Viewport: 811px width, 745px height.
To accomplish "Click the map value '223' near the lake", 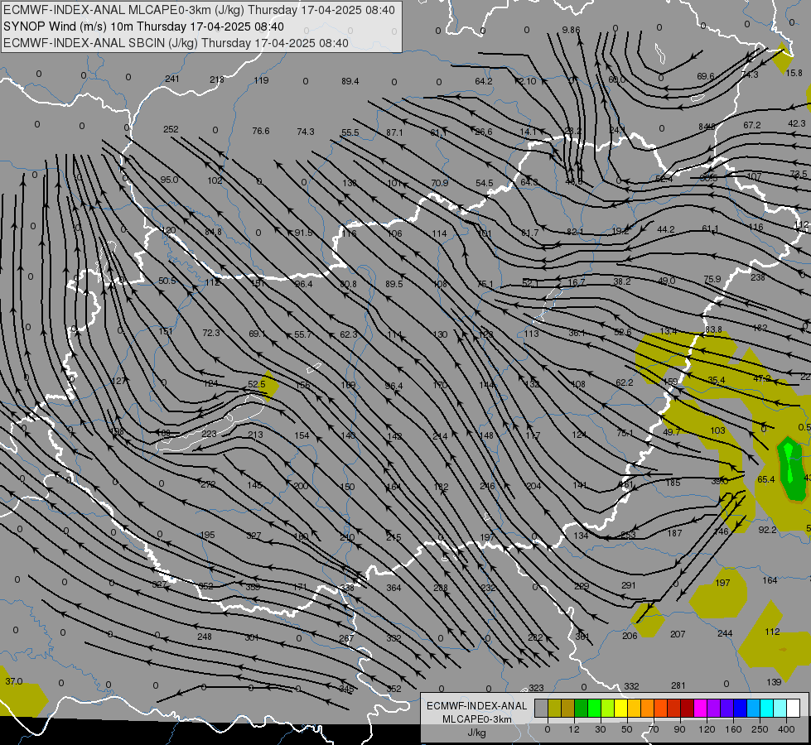I will coord(210,433).
